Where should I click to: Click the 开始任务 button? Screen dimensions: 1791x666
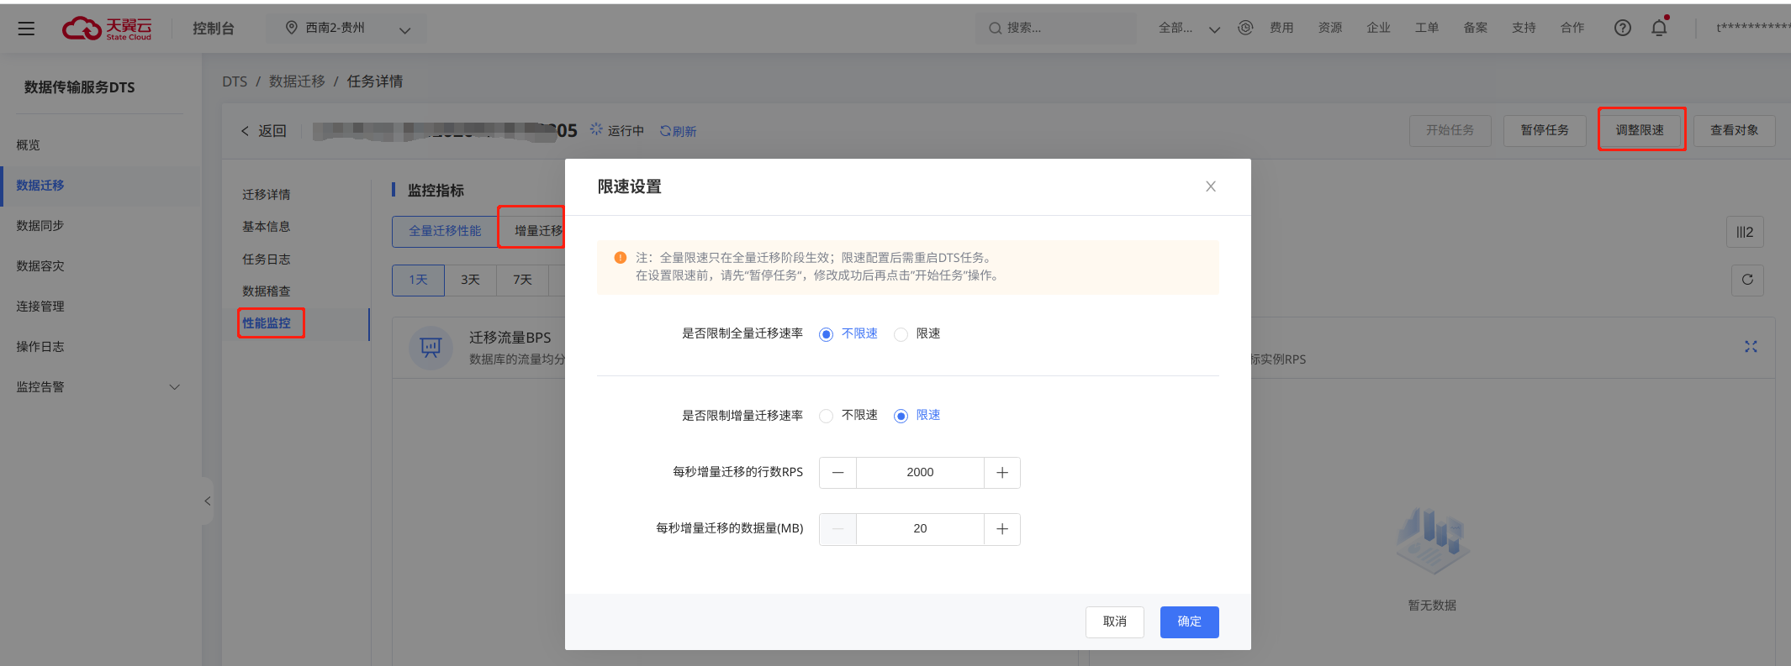[1450, 130]
